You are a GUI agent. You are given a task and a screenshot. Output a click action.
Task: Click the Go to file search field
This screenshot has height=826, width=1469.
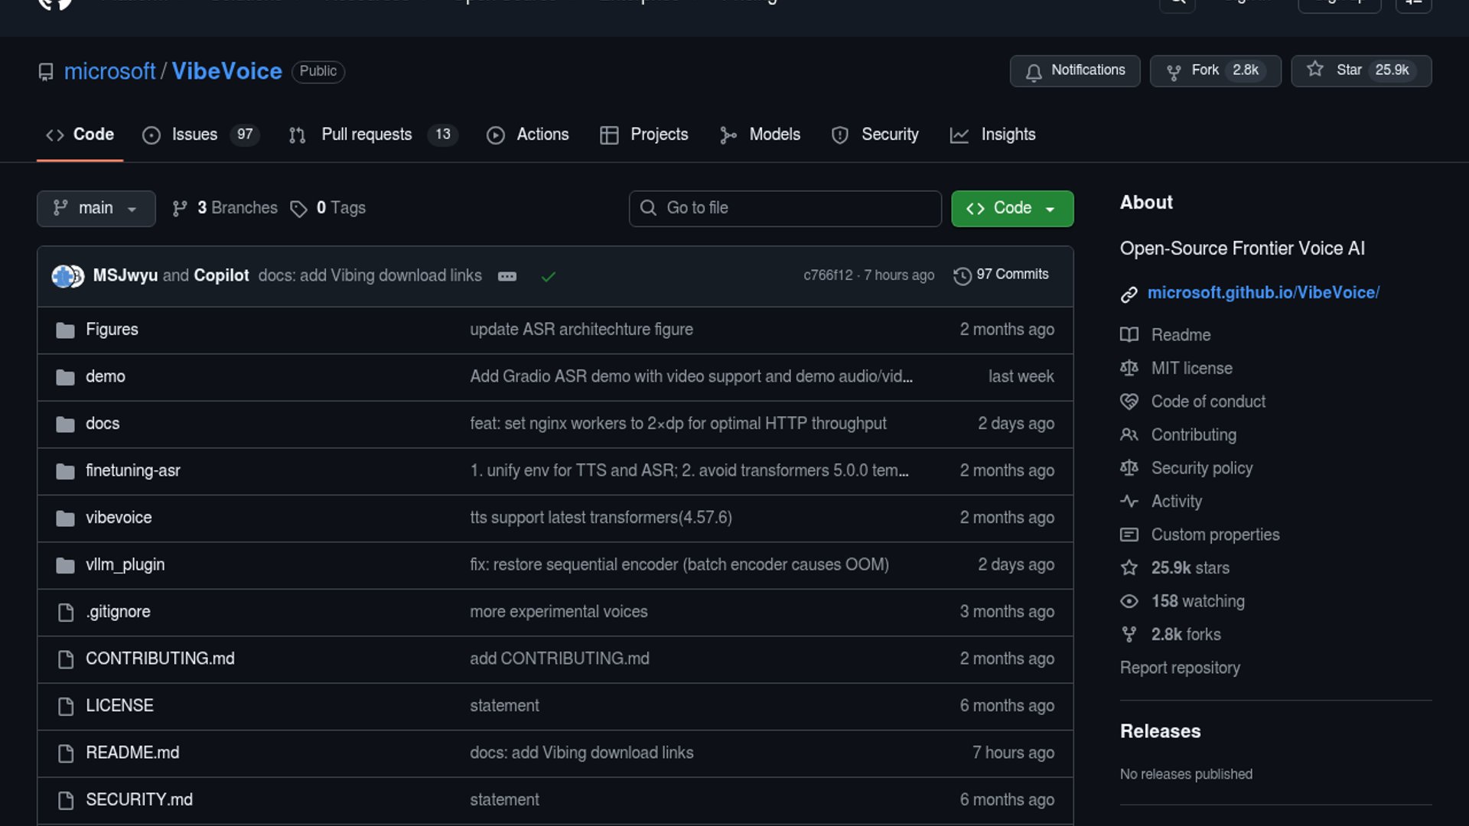point(785,208)
